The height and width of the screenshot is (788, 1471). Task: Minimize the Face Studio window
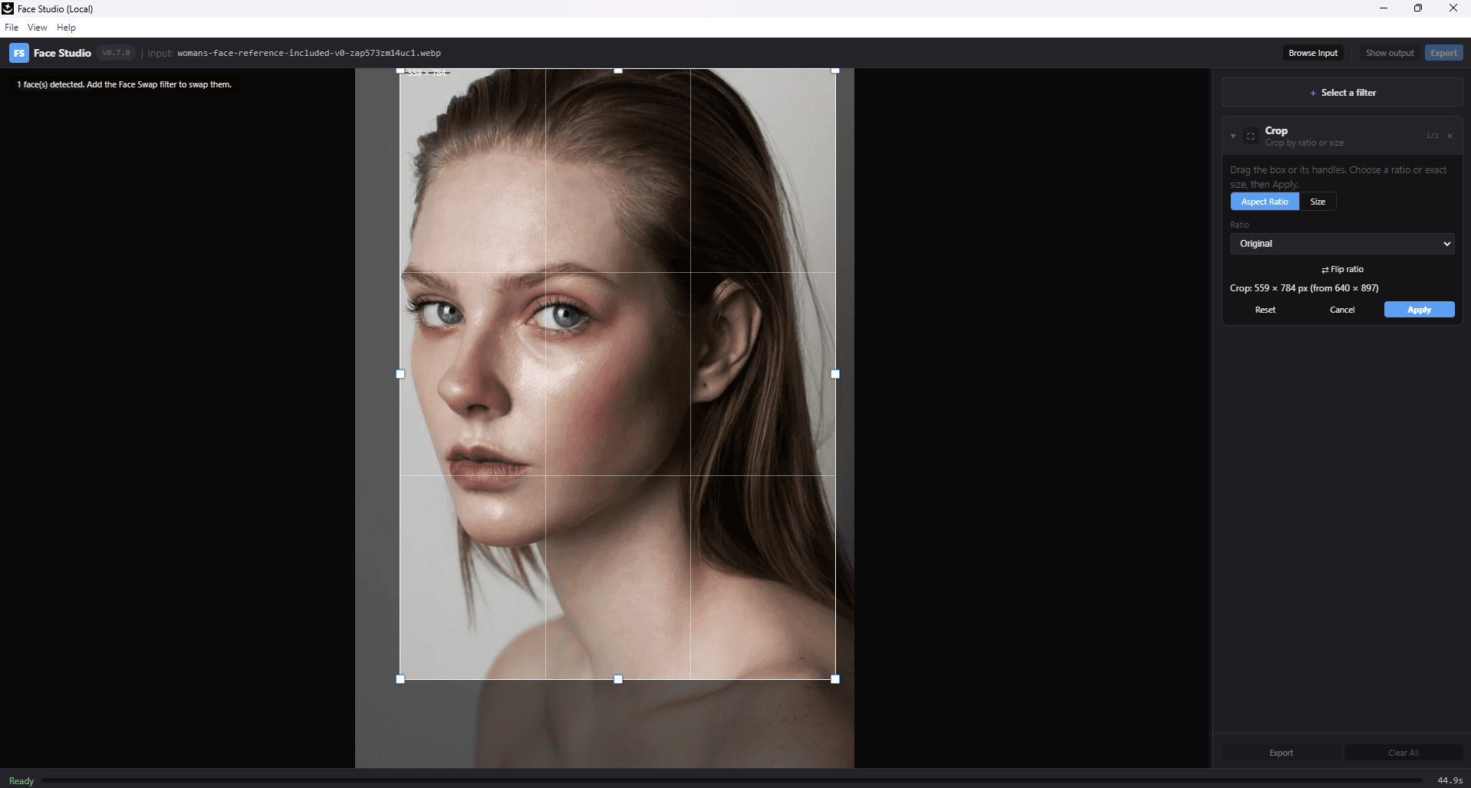[1384, 8]
